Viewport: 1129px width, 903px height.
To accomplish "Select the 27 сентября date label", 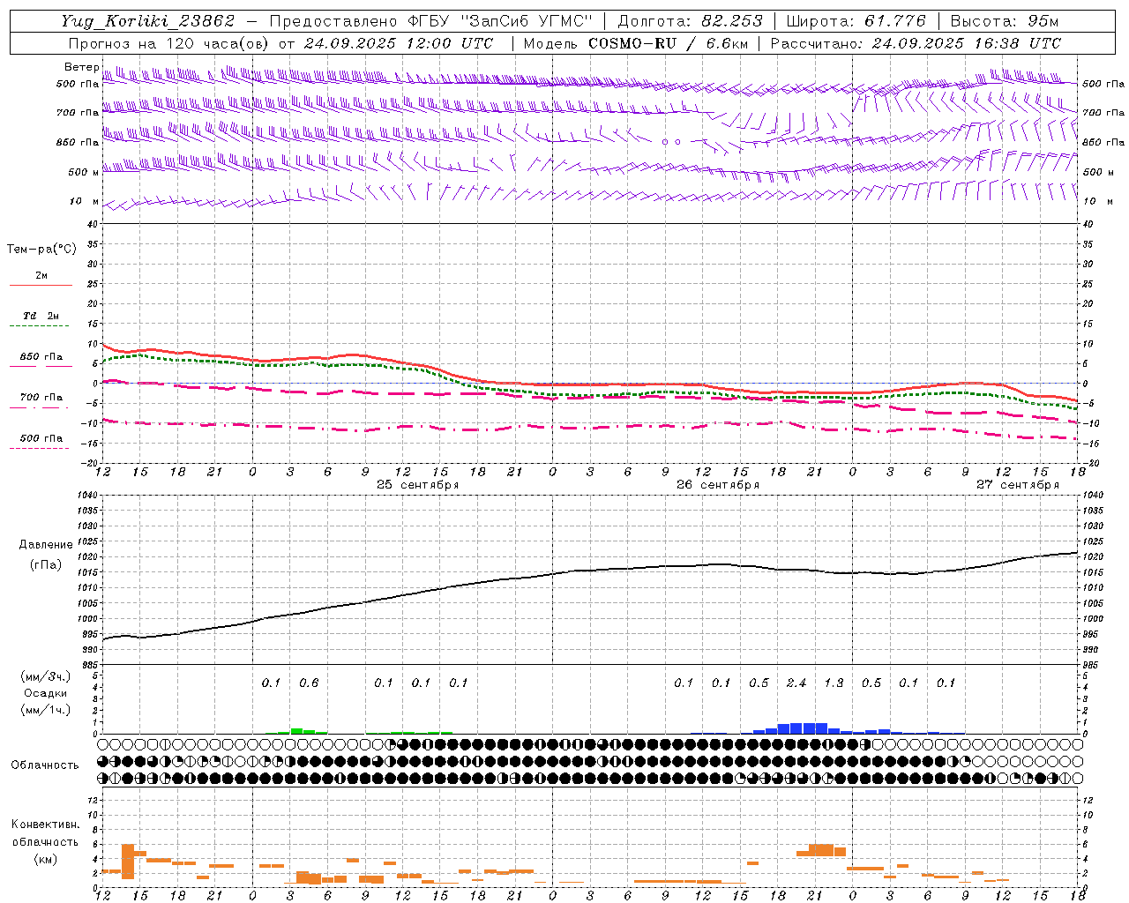I will coord(1018,485).
